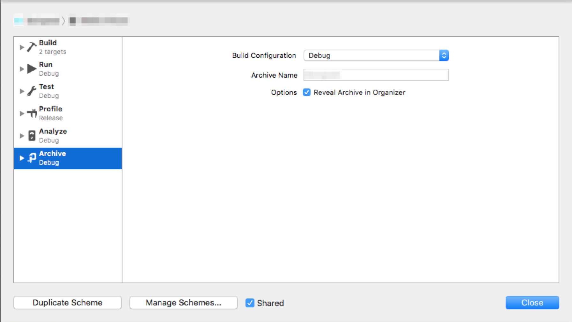This screenshot has height=322, width=572.
Task: Select the Analyze icon
Action: click(x=32, y=135)
